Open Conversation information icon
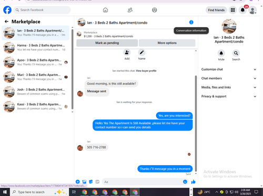 pyautogui.click(x=191, y=23)
